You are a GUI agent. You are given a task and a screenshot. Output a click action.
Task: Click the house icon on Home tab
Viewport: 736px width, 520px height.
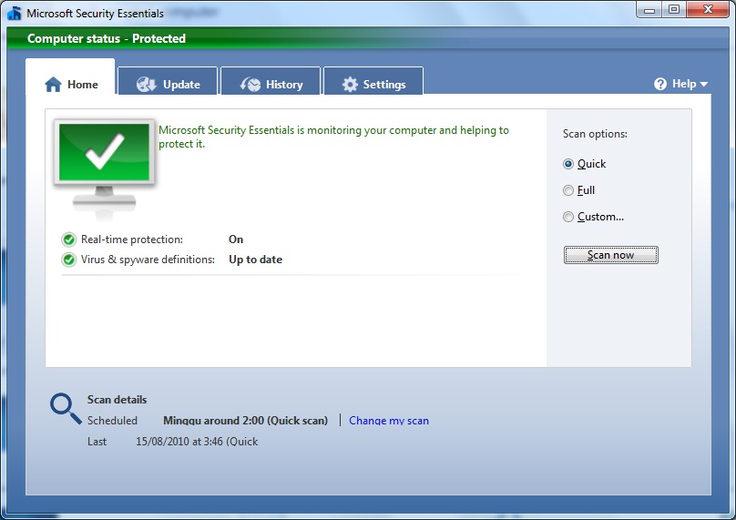click(53, 85)
